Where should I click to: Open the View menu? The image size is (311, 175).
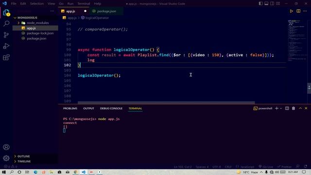(51, 3)
